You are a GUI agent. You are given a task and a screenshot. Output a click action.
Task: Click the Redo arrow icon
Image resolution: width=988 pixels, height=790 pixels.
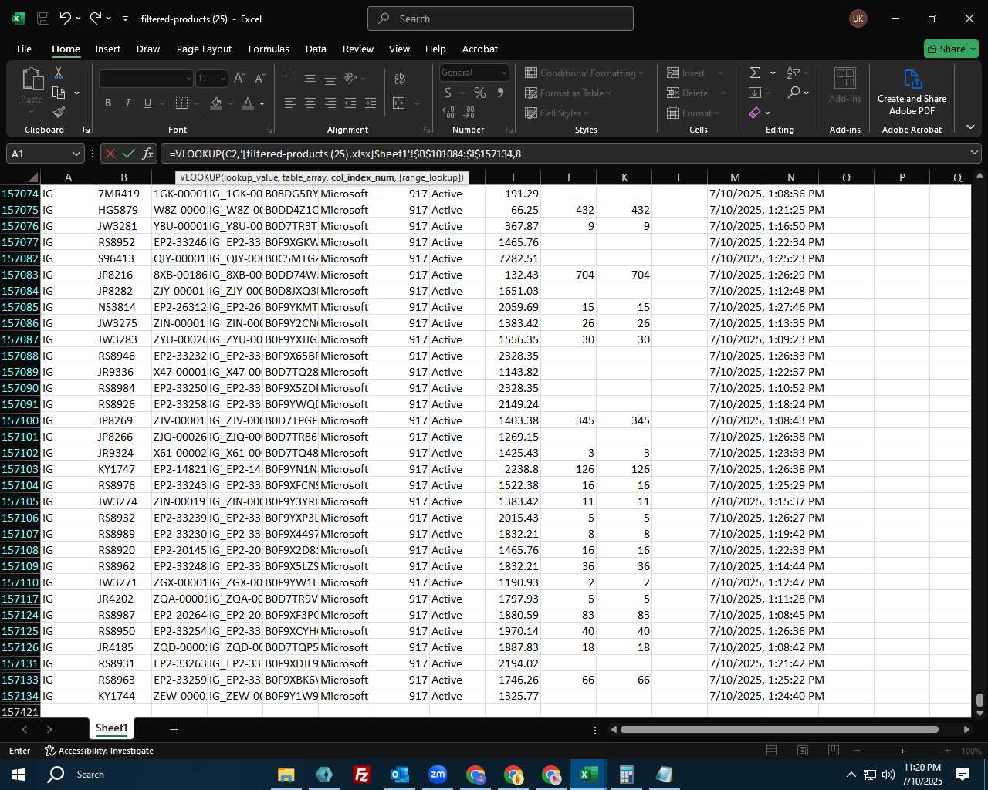[x=95, y=18]
